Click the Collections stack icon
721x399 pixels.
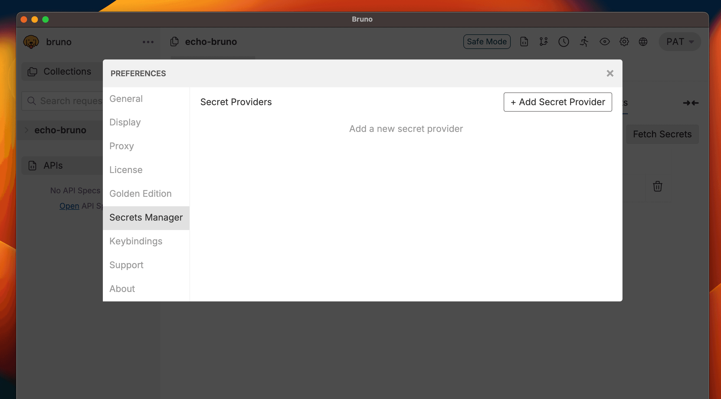[x=32, y=72]
